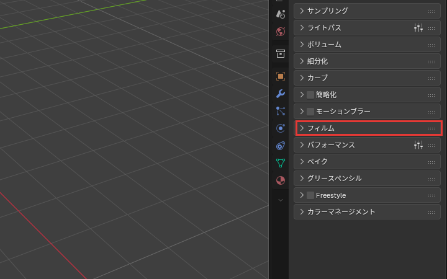447x279 pixels.
Task: Expand the ライトパス panel
Action: pos(367,28)
